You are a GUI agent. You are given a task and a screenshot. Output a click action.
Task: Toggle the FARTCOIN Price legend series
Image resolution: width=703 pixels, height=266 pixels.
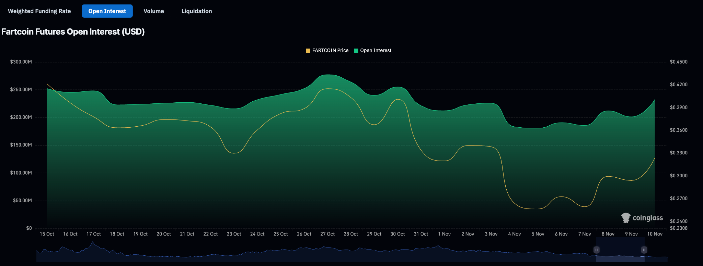(x=330, y=50)
